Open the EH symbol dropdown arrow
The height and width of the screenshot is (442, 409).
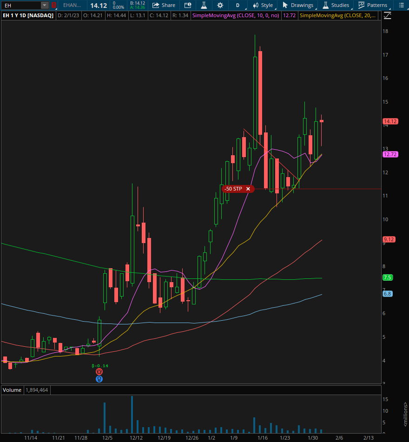(x=45, y=5)
